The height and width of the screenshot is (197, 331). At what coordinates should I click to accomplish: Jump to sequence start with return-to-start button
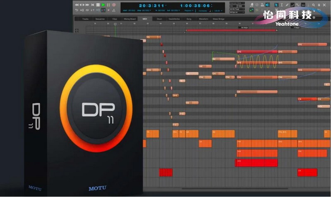[x=93, y=5]
